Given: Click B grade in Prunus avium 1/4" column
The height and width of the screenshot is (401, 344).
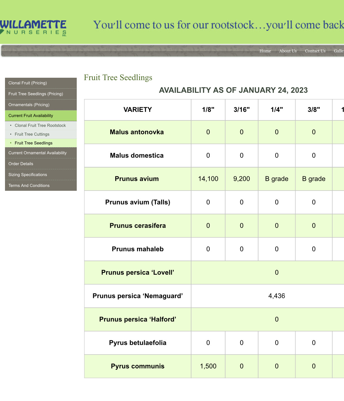Looking at the screenshot, I should point(277,179).
